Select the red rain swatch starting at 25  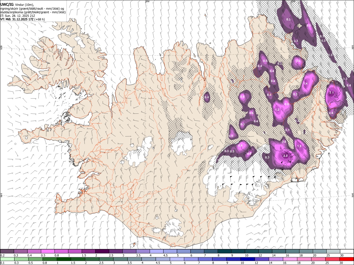click(x=333, y=259)
